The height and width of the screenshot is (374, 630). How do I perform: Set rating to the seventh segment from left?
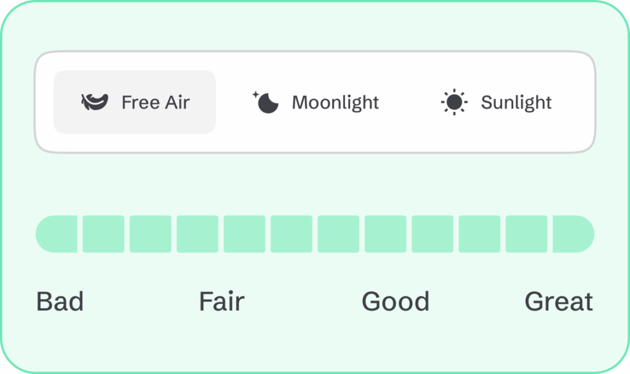pos(338,234)
